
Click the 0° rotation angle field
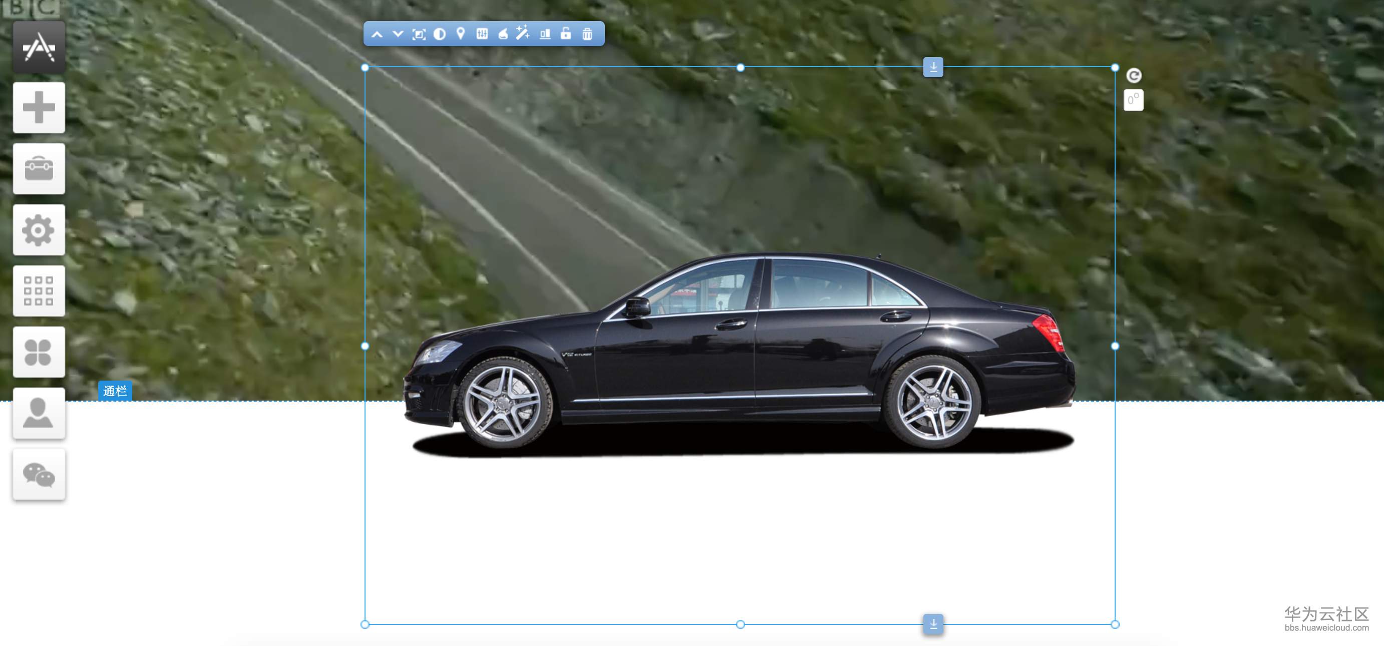click(x=1133, y=100)
